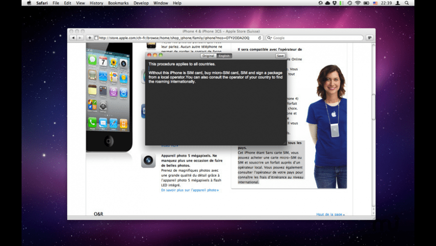
Task: Click the globe status icon in menu bar
Action: click(321, 3)
